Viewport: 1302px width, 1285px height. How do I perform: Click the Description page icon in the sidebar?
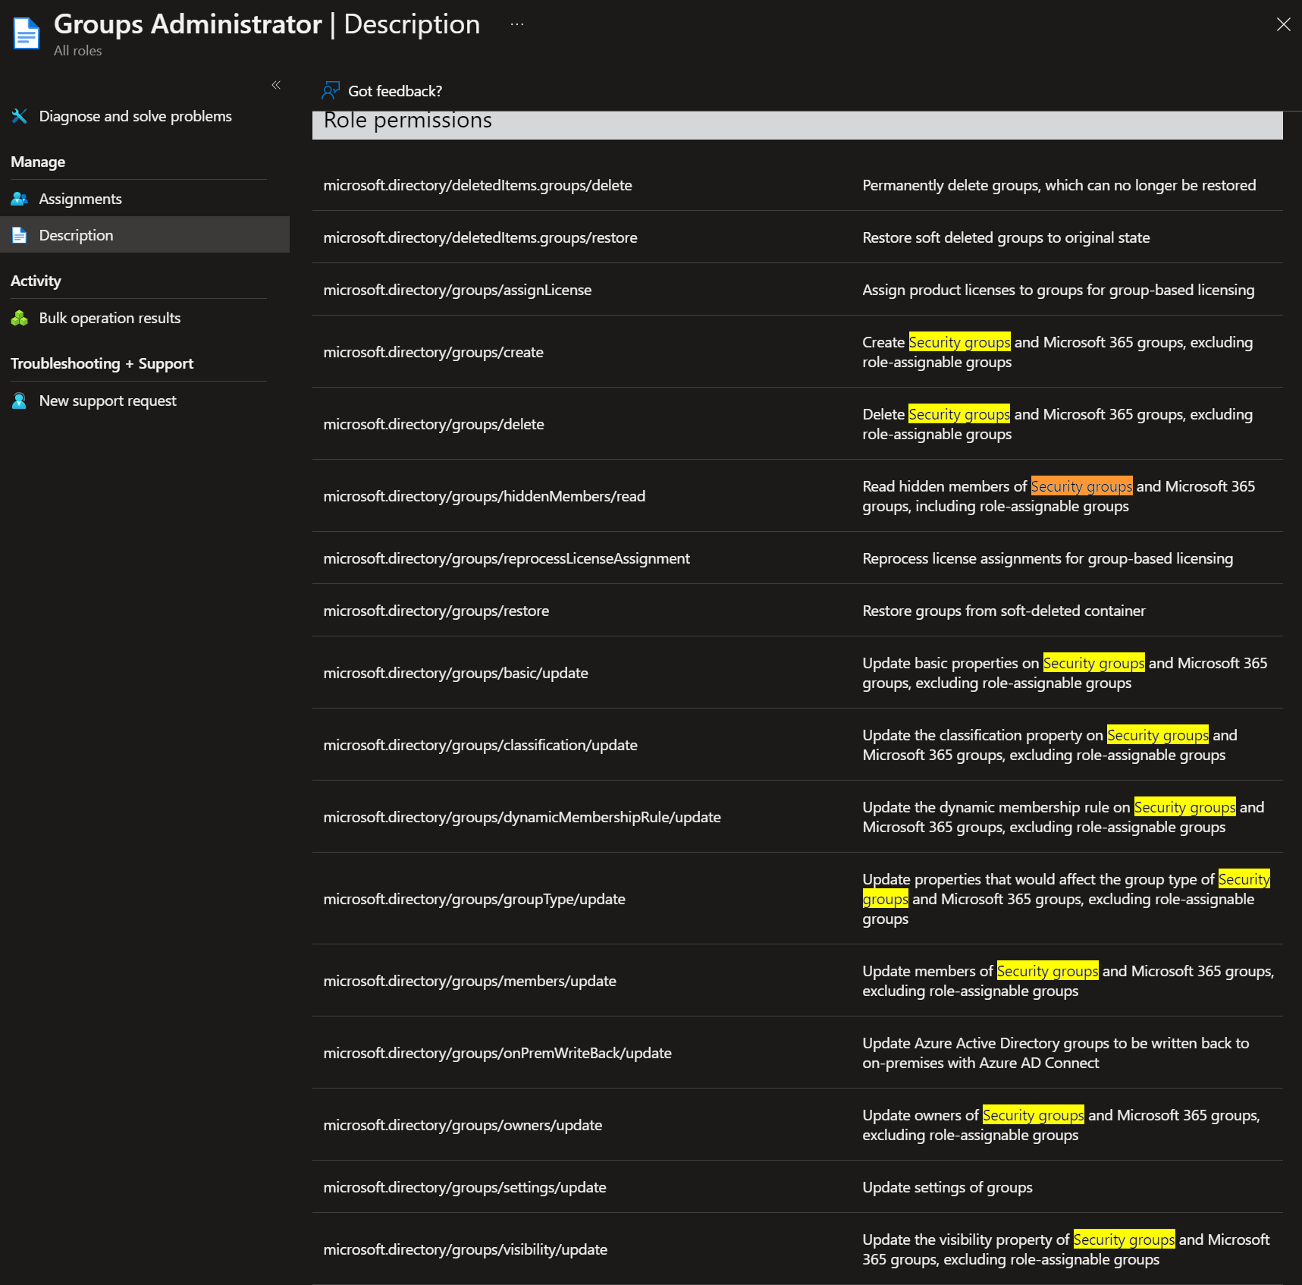coord(19,235)
